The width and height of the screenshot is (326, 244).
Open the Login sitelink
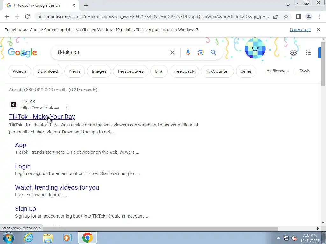[23, 166]
